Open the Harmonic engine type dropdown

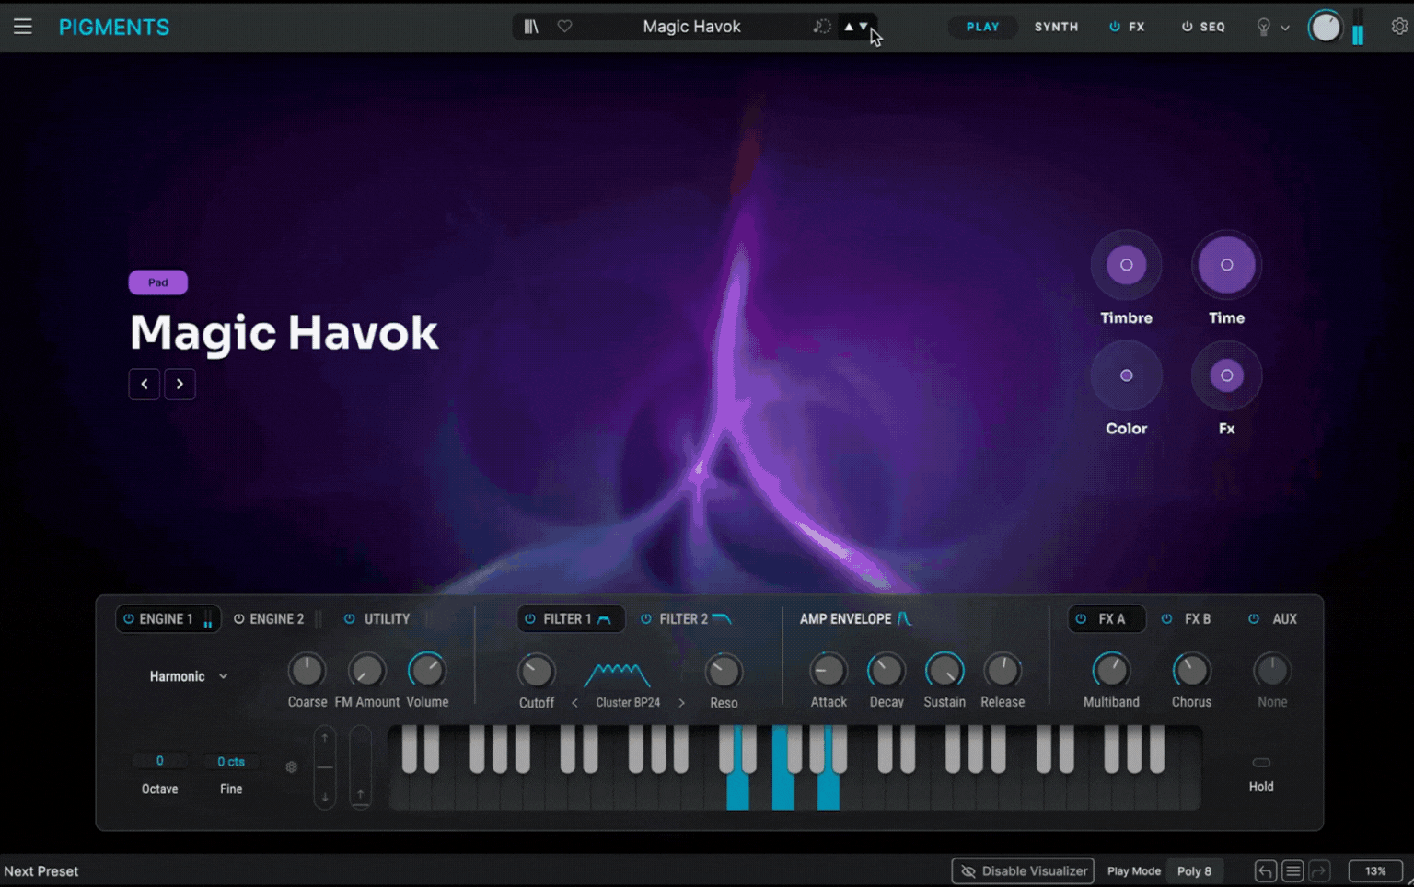(x=187, y=676)
